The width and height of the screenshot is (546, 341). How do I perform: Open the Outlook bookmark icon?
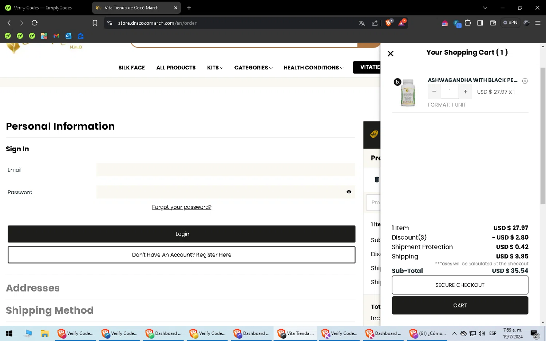68,36
